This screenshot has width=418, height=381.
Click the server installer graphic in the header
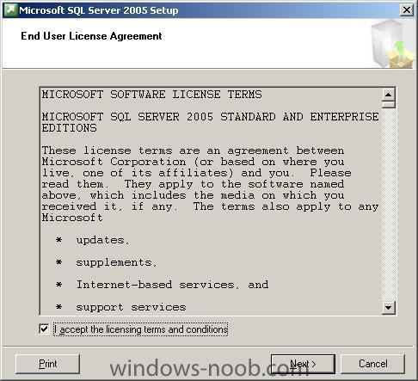tap(392, 44)
